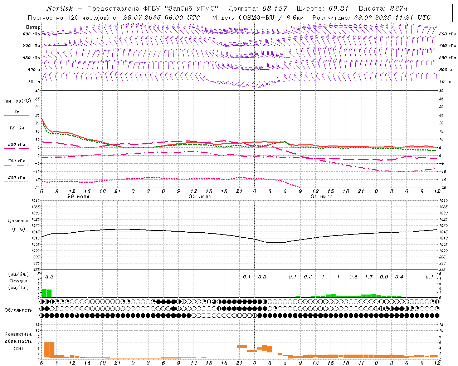The image size is (458, 366).
Task: Click the tall orange convective cloud bar
Action: click(x=49, y=350)
